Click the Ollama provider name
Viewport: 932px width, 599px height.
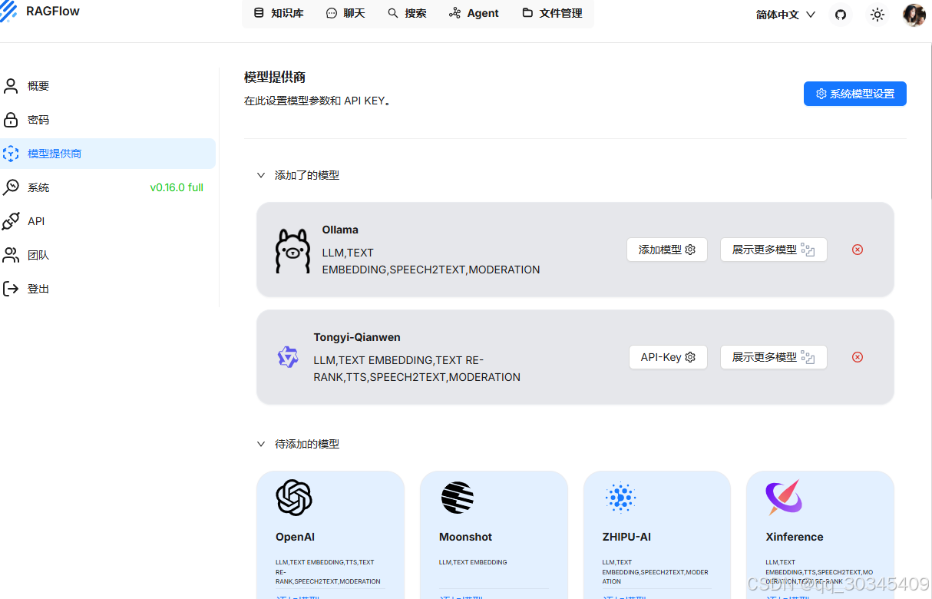[x=340, y=230]
